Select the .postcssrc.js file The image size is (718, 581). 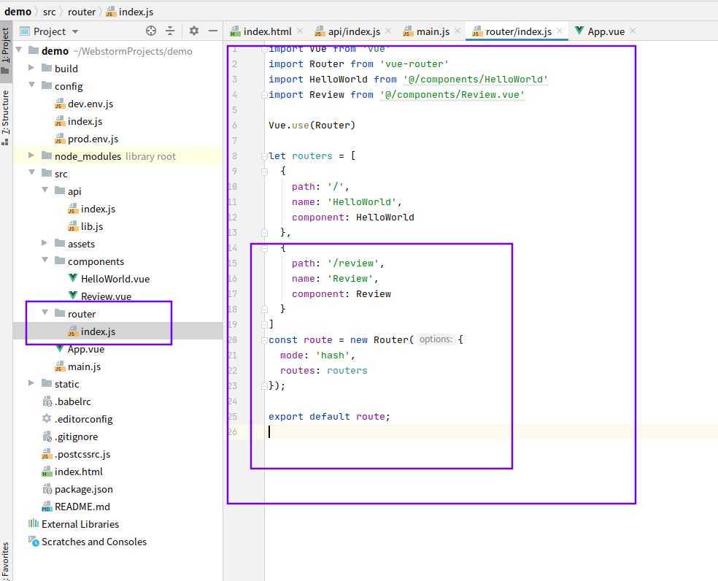(82, 454)
